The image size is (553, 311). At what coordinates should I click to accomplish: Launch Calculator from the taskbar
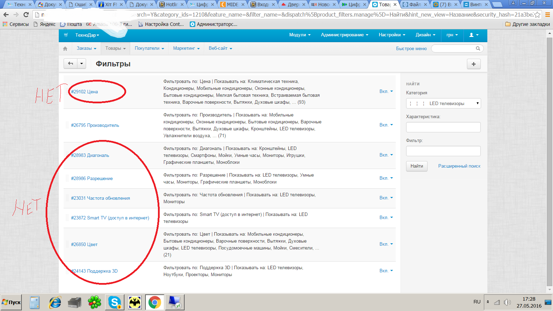pyautogui.click(x=34, y=302)
